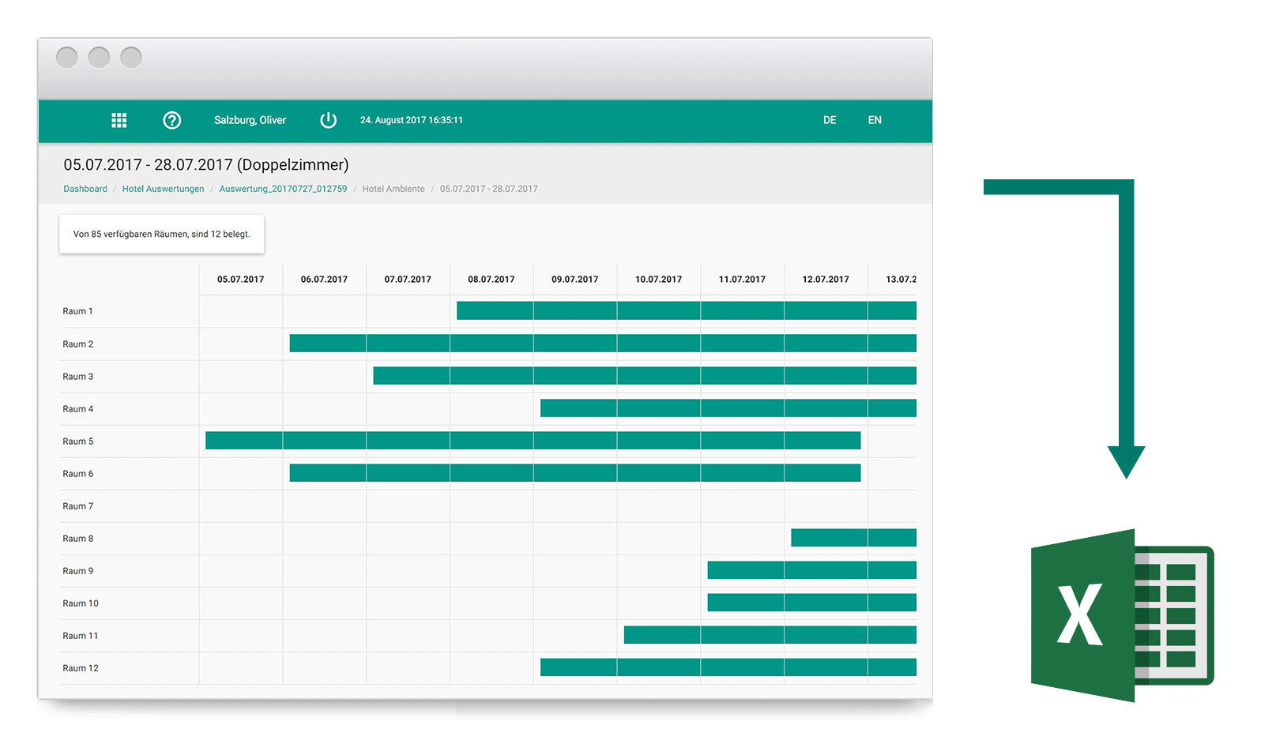Select the 10.07.2017 column header
This screenshot has width=1276, height=744.
[x=658, y=280]
